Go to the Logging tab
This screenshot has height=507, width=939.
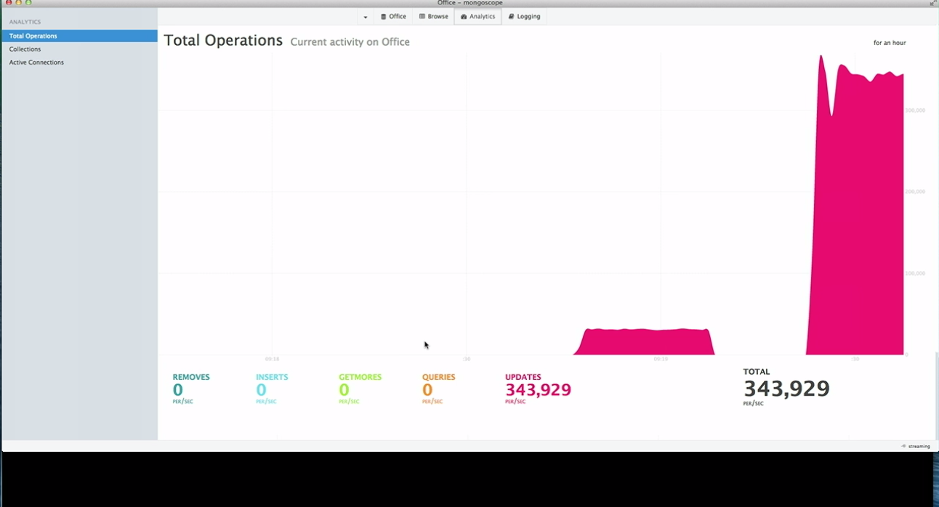pyautogui.click(x=524, y=17)
